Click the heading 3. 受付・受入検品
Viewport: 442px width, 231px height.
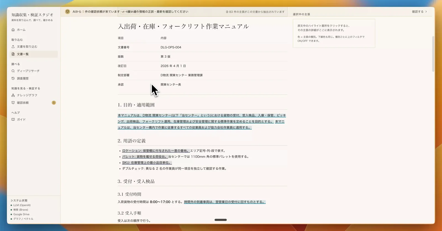tap(136, 181)
